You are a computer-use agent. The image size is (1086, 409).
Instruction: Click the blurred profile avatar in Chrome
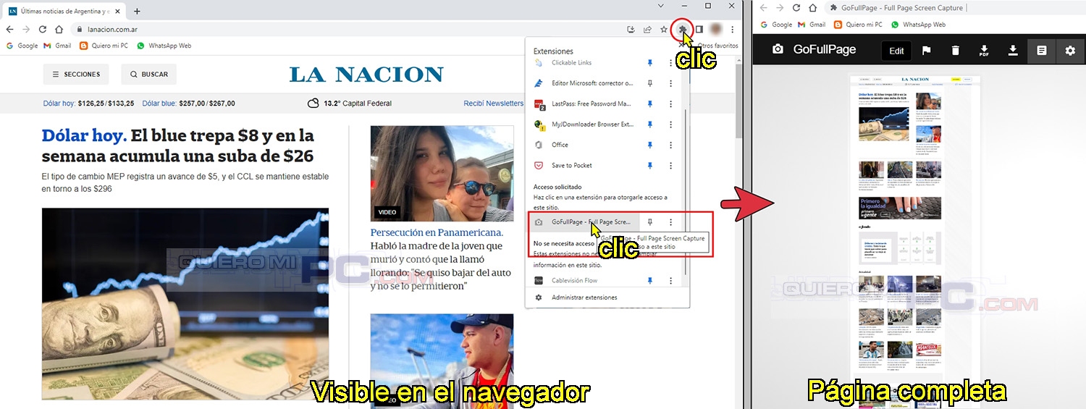click(x=716, y=30)
